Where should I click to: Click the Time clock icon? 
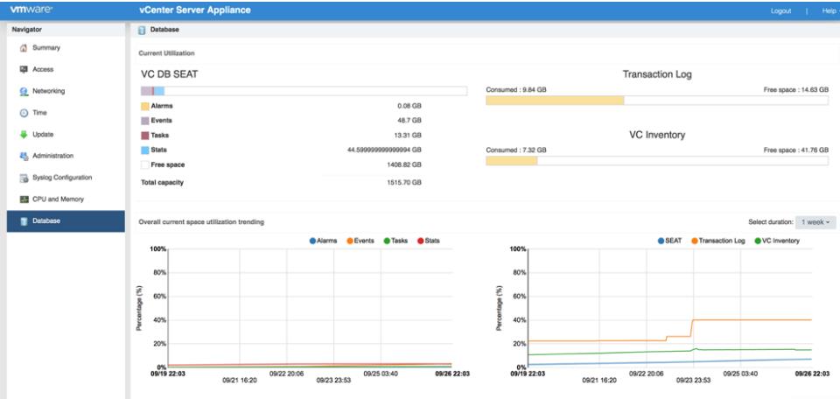(24, 113)
